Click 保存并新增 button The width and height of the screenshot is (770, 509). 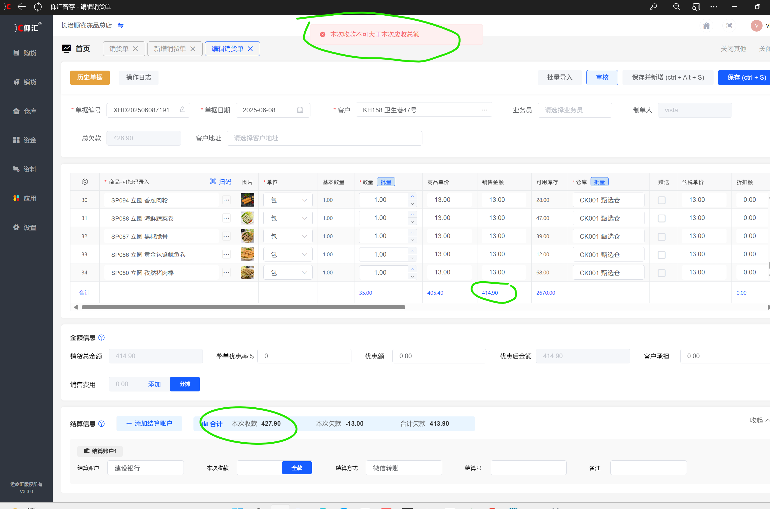[668, 77]
